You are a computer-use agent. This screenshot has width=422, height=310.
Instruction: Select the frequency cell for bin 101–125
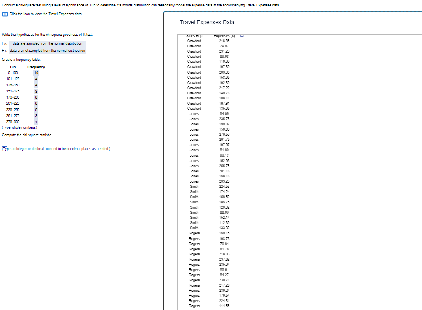(x=36, y=79)
